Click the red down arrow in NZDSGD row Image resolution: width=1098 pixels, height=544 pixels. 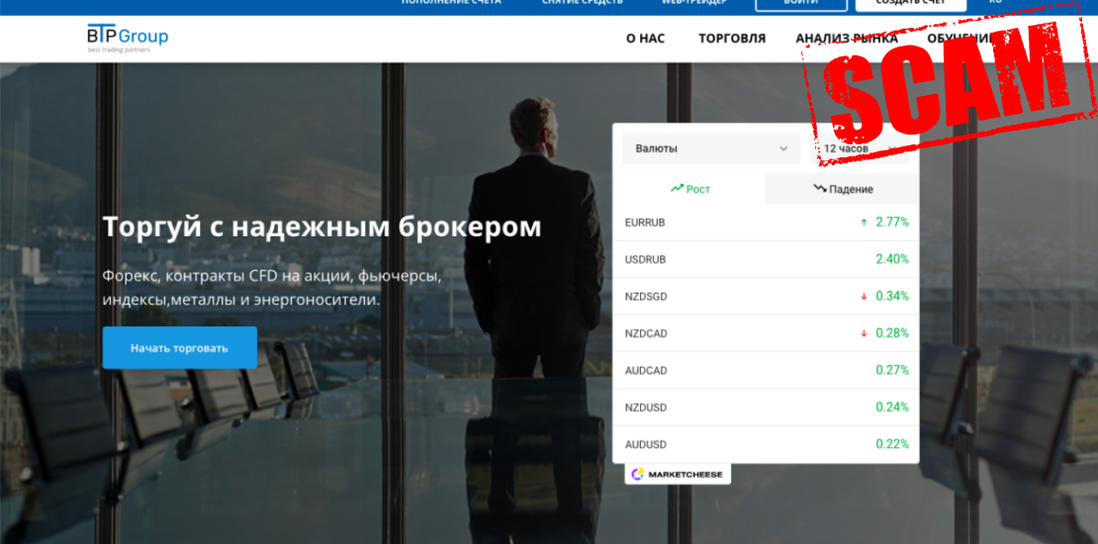[x=865, y=297]
